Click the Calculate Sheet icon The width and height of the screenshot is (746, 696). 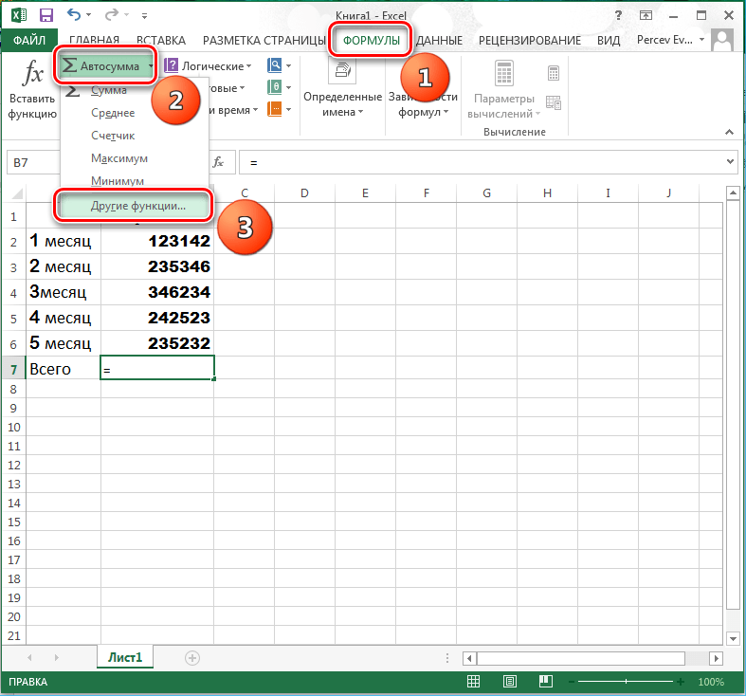click(x=554, y=102)
